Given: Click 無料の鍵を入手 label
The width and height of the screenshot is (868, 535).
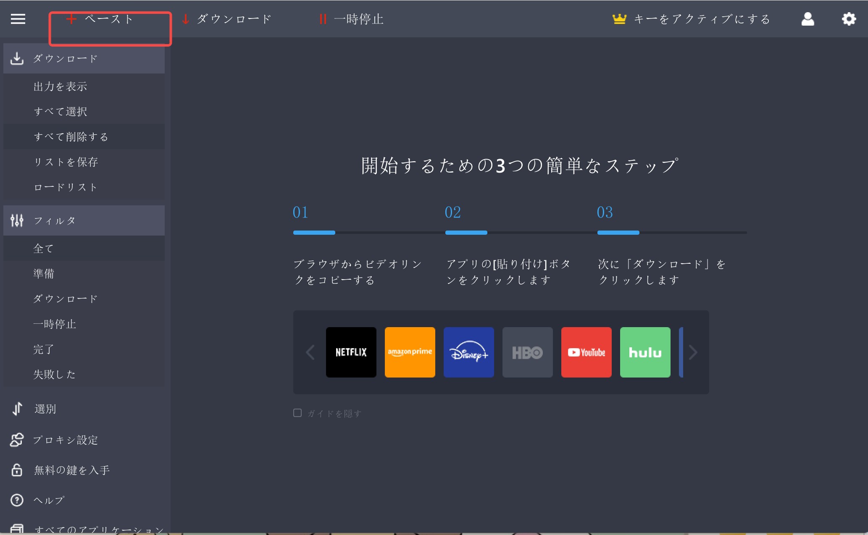Looking at the screenshot, I should coord(72,470).
